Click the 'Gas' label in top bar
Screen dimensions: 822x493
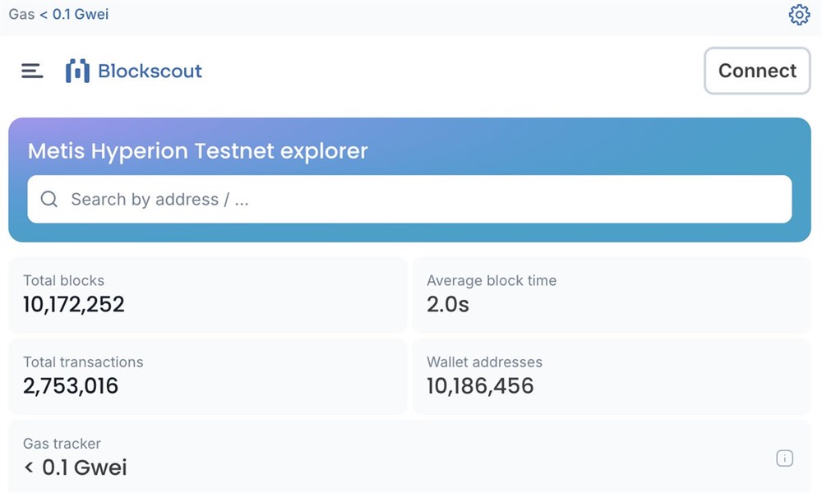(x=21, y=14)
